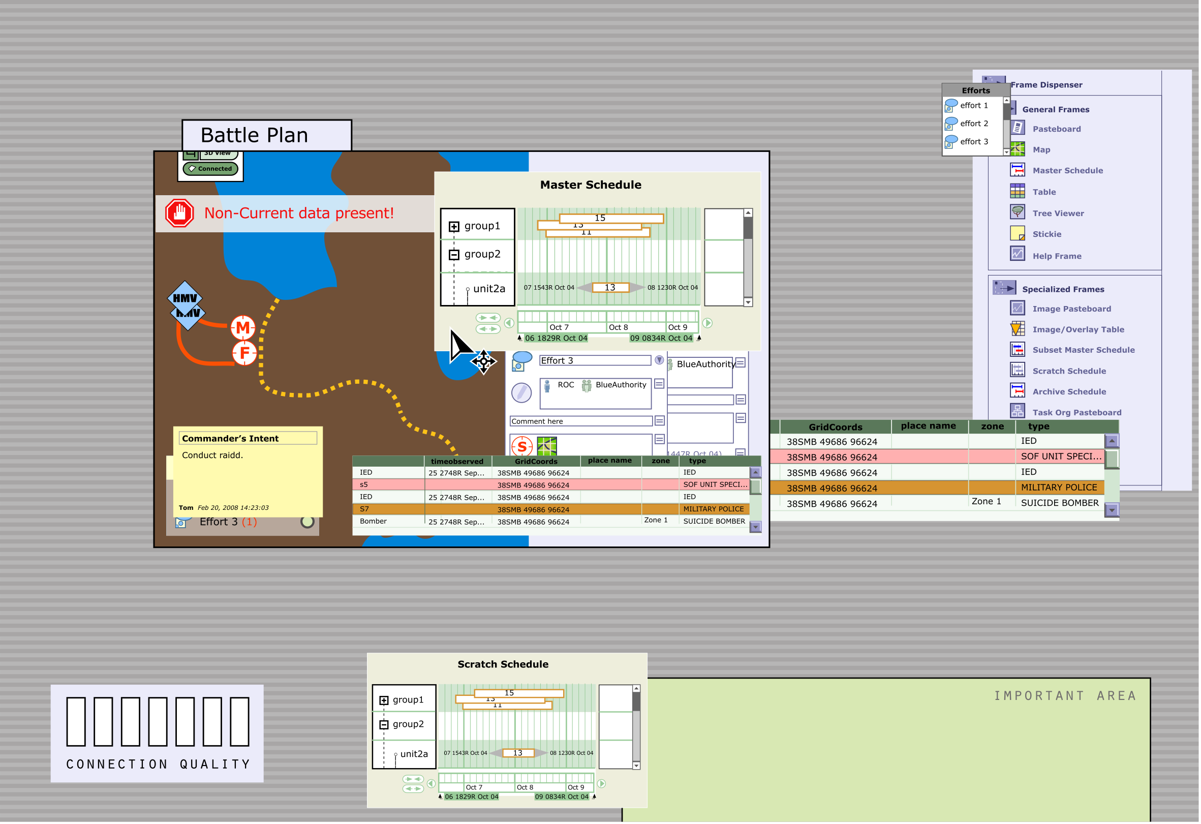This screenshot has width=1201, height=824.
Task: Collapse group2 in Scratch Schedule
Action: [384, 726]
